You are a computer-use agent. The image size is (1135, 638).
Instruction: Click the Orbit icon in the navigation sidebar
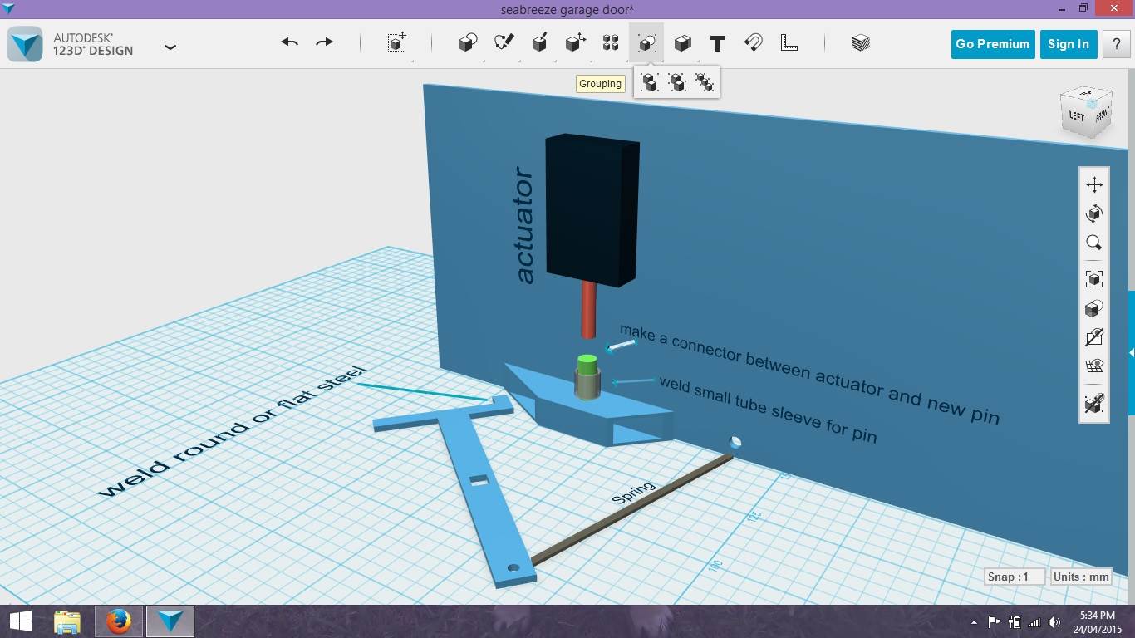point(1093,213)
